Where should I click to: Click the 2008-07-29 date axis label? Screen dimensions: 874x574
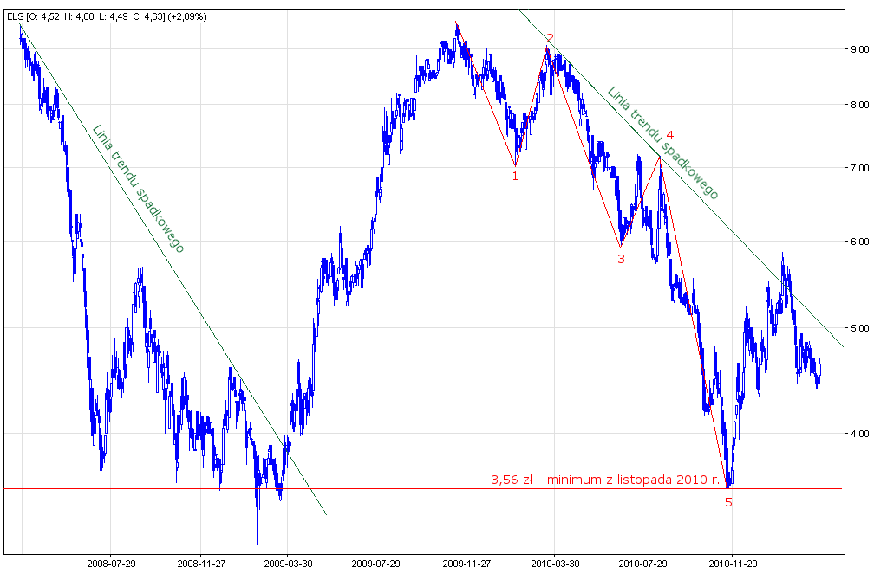110,564
